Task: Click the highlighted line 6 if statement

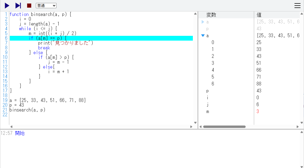Action: click(101, 38)
